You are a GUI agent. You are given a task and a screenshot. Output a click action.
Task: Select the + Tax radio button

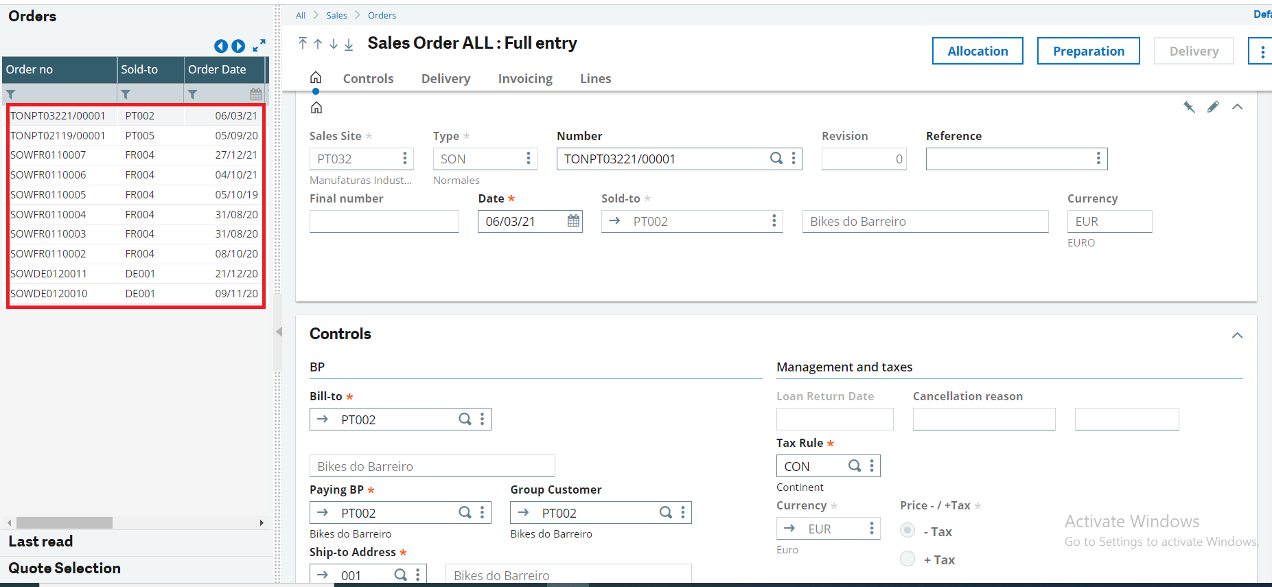point(907,558)
